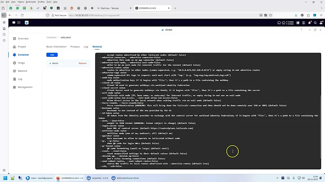Open the NAS app grid launcher

(x=19, y=23)
